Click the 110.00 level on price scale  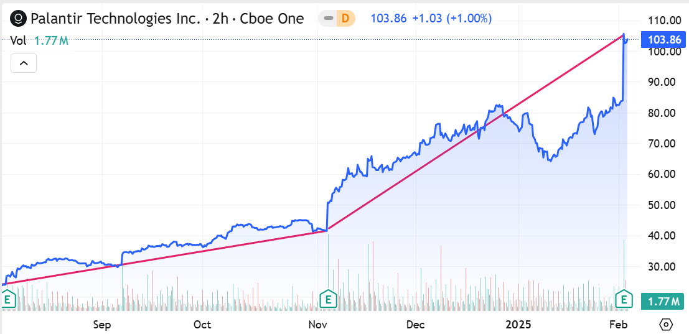(661, 21)
